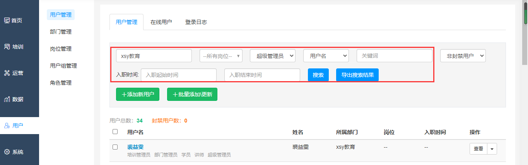Open the 数据 data chart icon
Image resolution: width=528 pixels, height=165 pixels.
coord(7,99)
